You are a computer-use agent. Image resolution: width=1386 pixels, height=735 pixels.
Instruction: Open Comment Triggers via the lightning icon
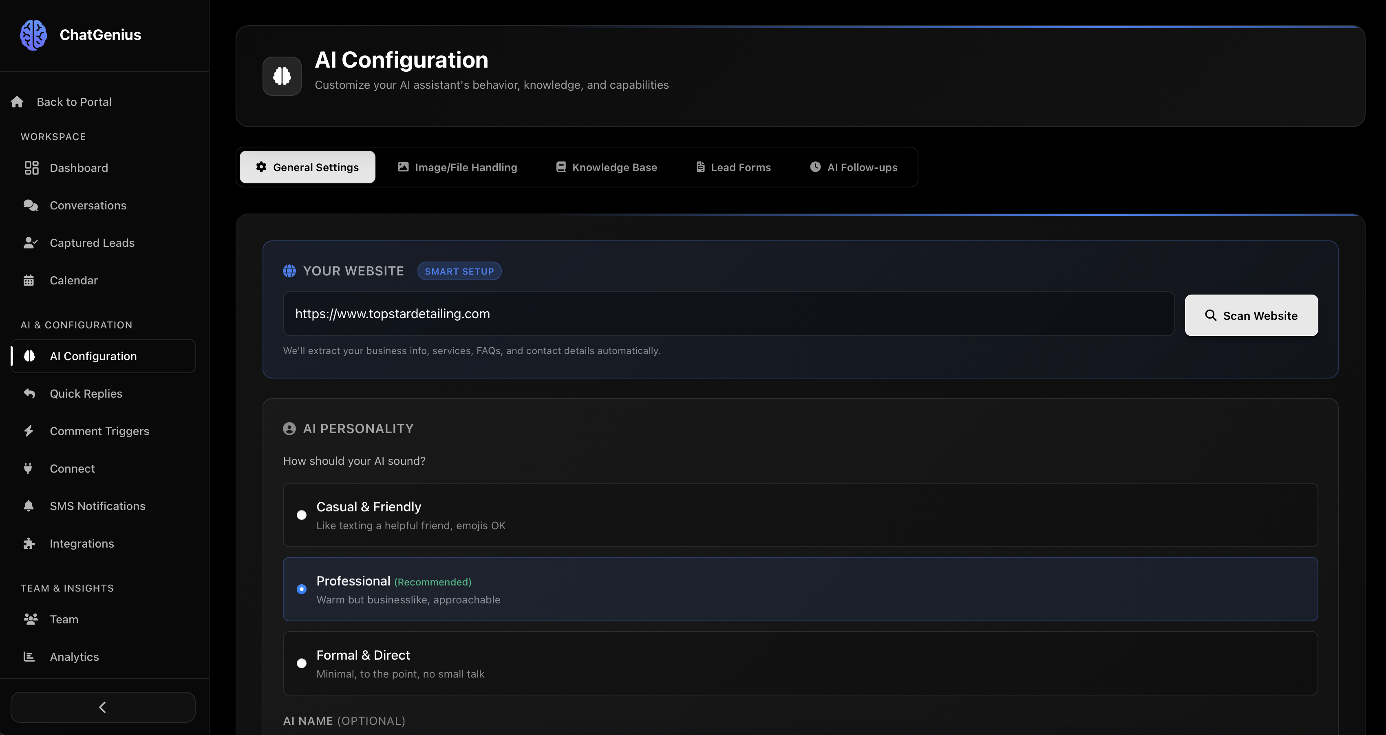(x=30, y=431)
